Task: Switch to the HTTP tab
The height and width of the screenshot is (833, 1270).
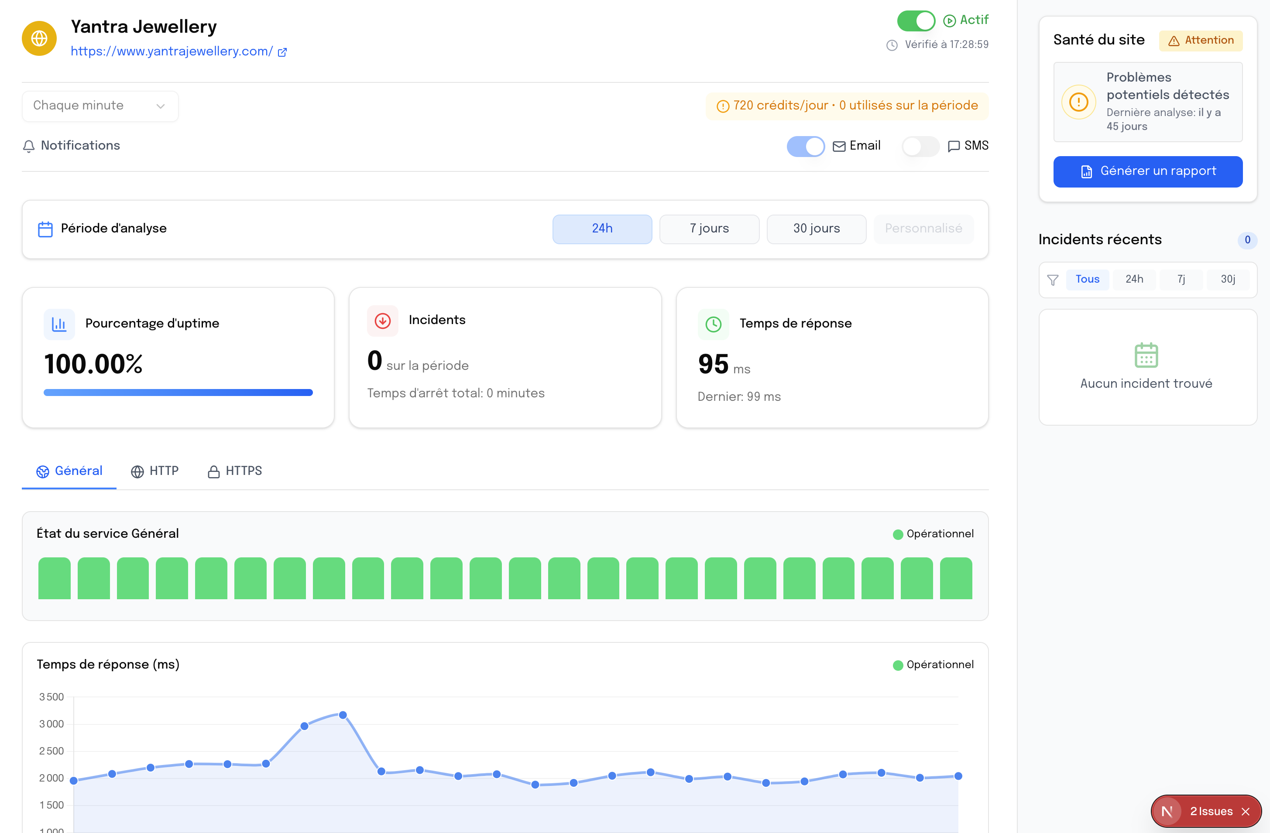Action: [x=155, y=471]
